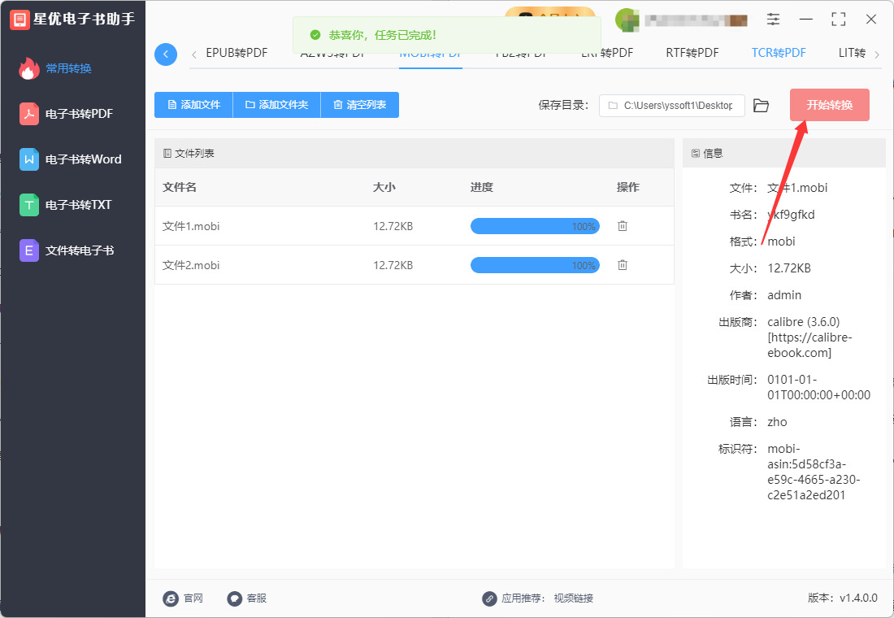Click the save directory path field
This screenshot has height=618, width=894.
pos(671,106)
